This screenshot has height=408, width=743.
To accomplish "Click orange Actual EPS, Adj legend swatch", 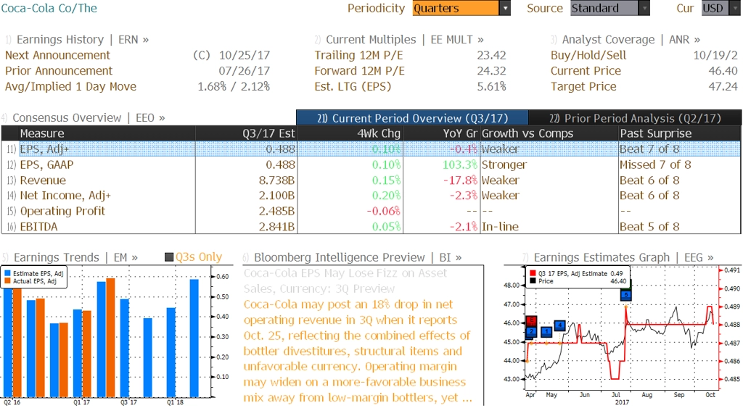I will pyautogui.click(x=7, y=281).
